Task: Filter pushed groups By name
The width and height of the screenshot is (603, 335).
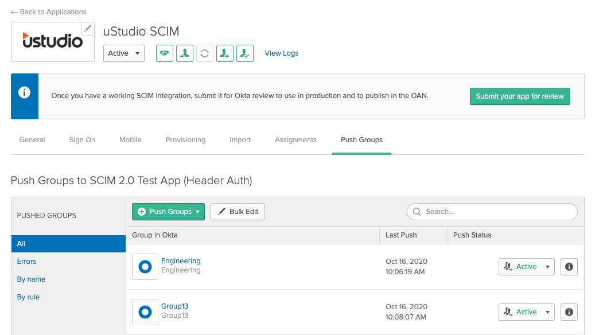Action: [31, 279]
